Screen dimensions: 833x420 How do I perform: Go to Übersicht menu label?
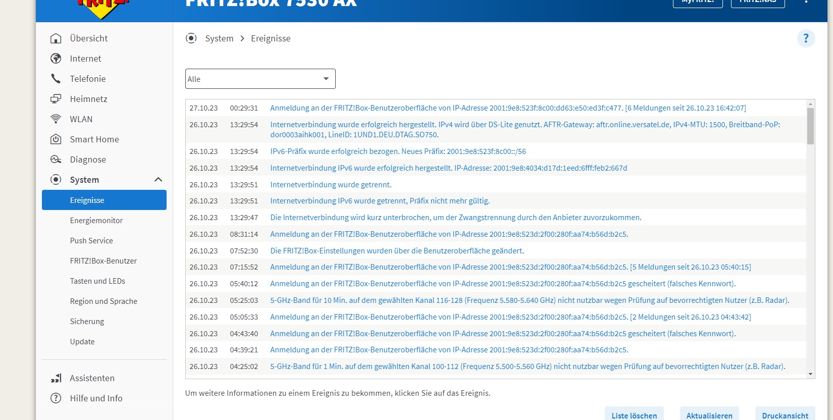click(89, 38)
